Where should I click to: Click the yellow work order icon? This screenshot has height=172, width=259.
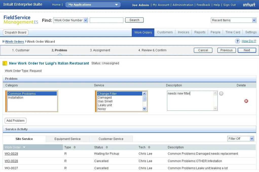pos(5,63)
